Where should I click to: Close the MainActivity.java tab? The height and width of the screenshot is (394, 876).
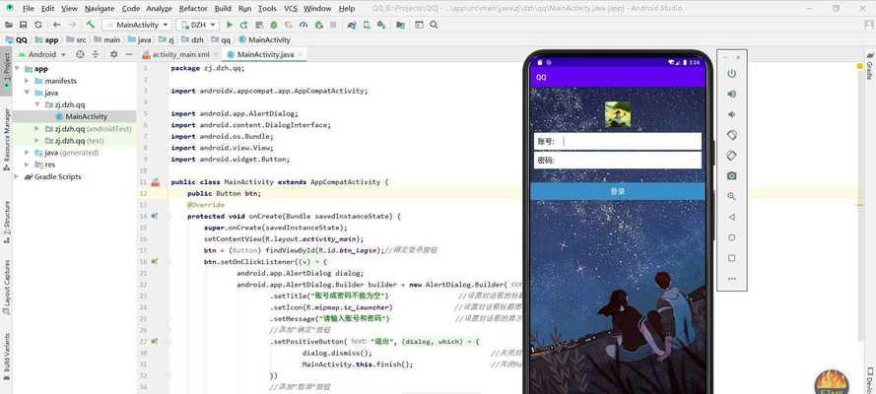tap(300, 55)
